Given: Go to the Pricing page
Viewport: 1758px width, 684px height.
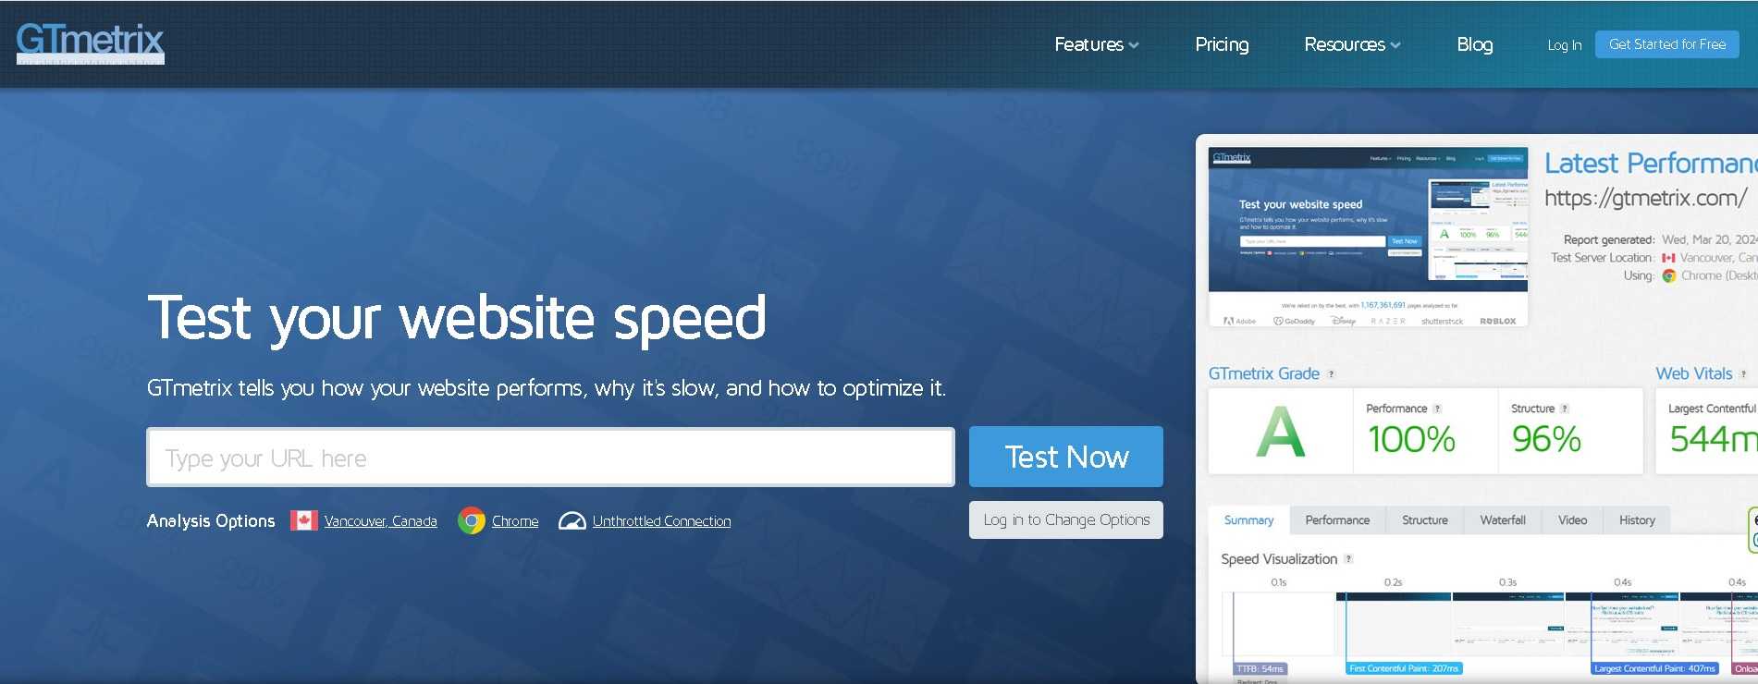Looking at the screenshot, I should (x=1222, y=44).
